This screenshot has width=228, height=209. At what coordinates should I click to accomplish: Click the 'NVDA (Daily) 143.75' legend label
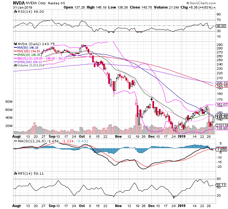pos(36,44)
